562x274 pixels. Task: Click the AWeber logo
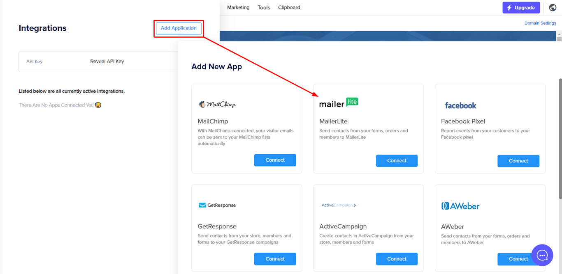tap(460, 206)
